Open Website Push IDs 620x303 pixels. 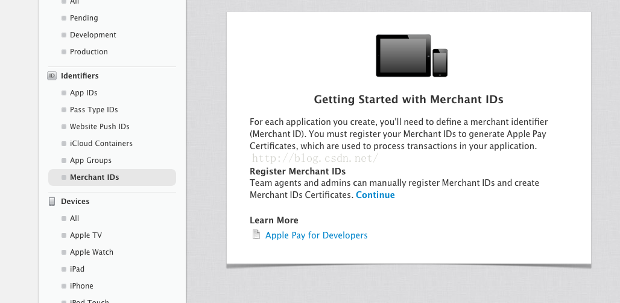(x=100, y=127)
